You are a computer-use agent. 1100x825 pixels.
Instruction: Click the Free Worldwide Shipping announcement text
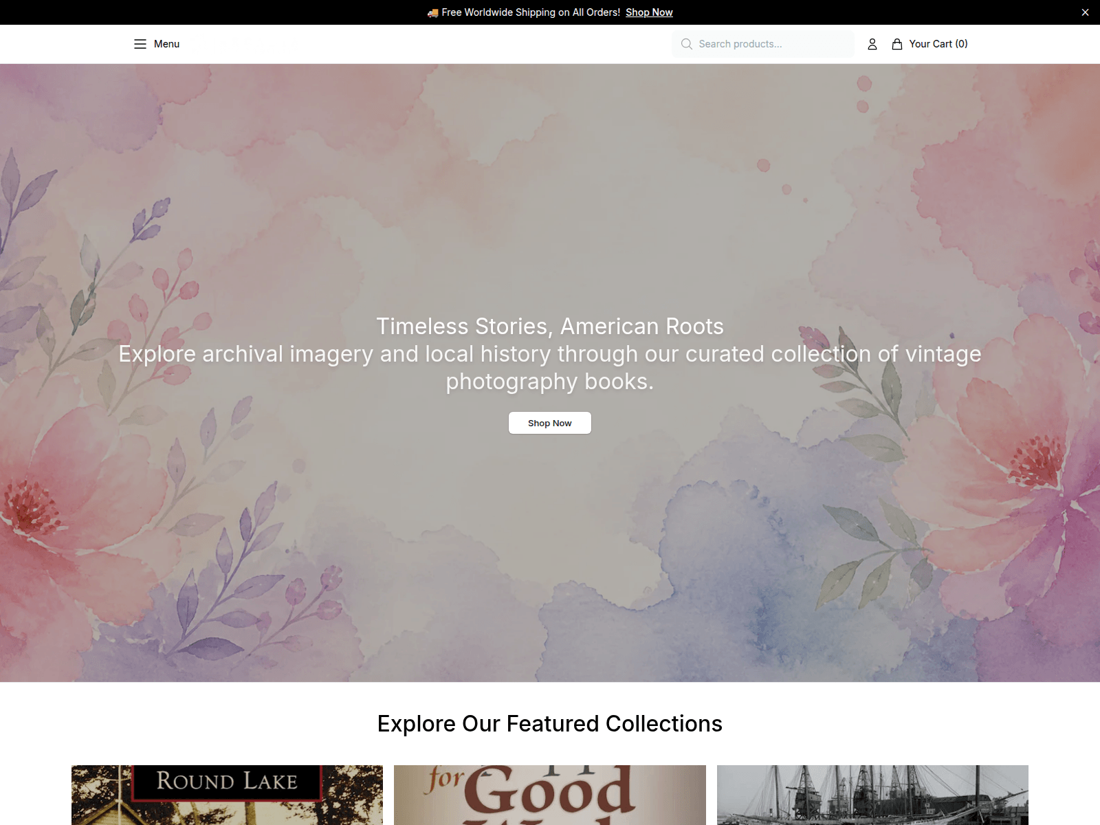[x=531, y=12]
